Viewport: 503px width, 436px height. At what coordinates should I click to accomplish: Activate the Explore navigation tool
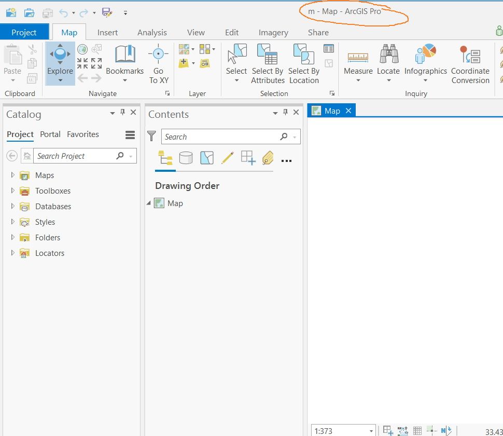60,63
